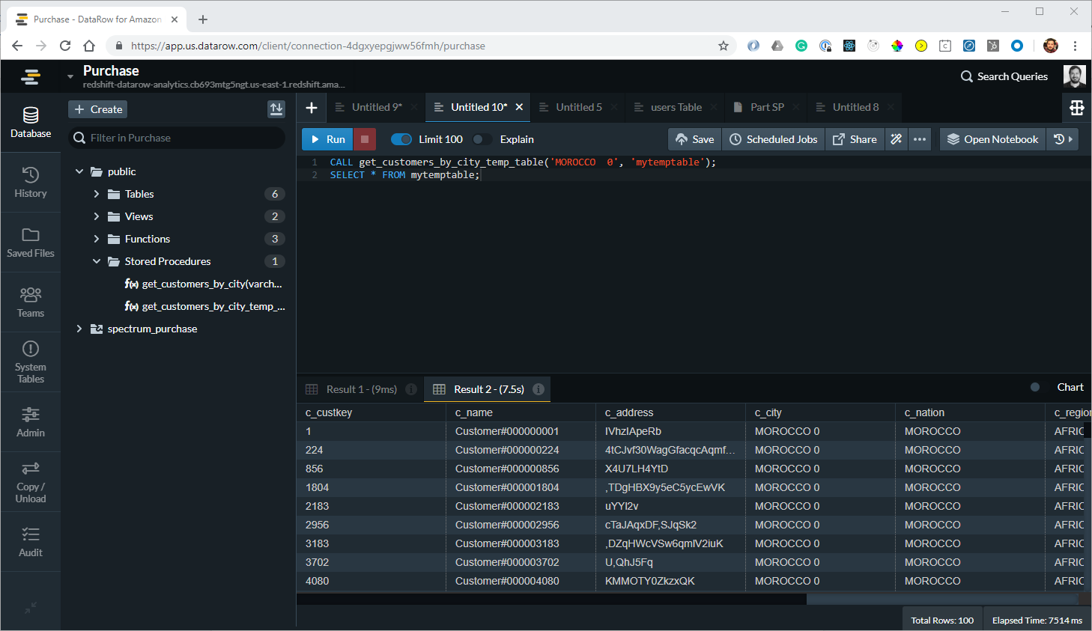Open the ellipsis more-options menu
The height and width of the screenshot is (631, 1092).
920,138
